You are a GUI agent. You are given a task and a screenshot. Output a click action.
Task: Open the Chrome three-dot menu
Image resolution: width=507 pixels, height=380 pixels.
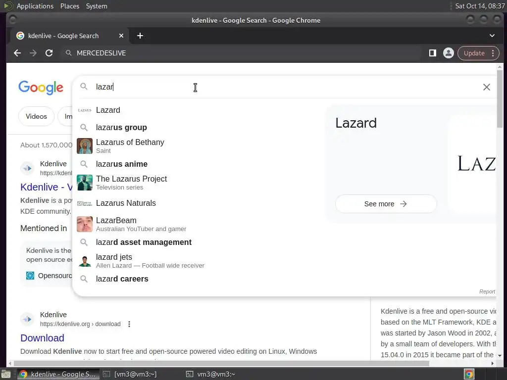pyautogui.click(x=493, y=53)
